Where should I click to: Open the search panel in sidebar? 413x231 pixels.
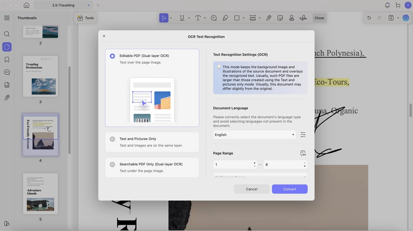pyautogui.click(x=7, y=34)
